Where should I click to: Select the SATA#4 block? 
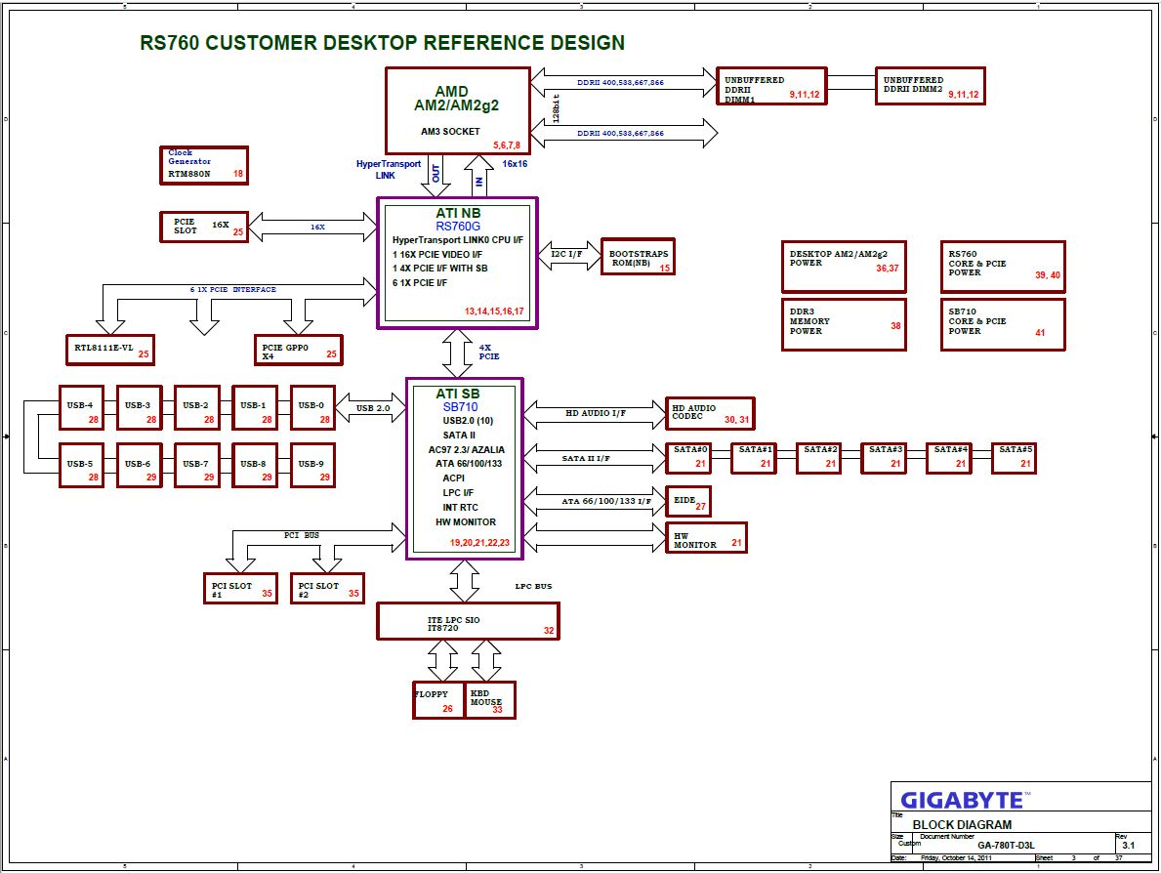click(x=948, y=458)
